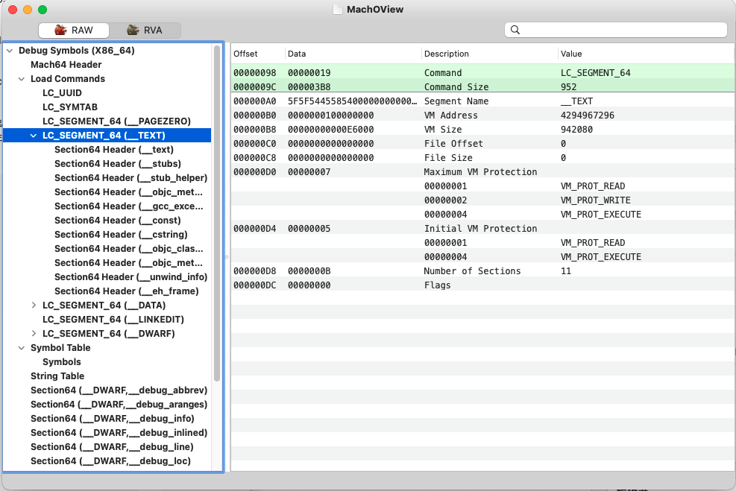
Task: Open LC_SEGMENT_64 (__PAGEZERO) entry
Action: tap(116, 121)
